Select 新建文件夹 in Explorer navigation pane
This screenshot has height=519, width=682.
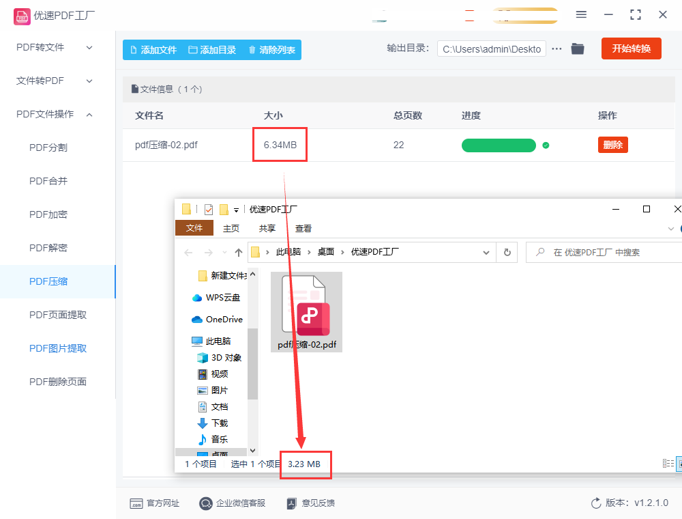222,276
